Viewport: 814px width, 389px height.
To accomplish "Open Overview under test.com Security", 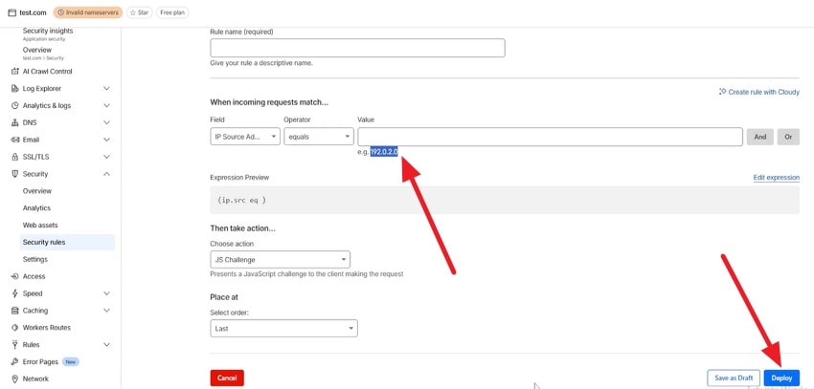I will click(36, 51).
